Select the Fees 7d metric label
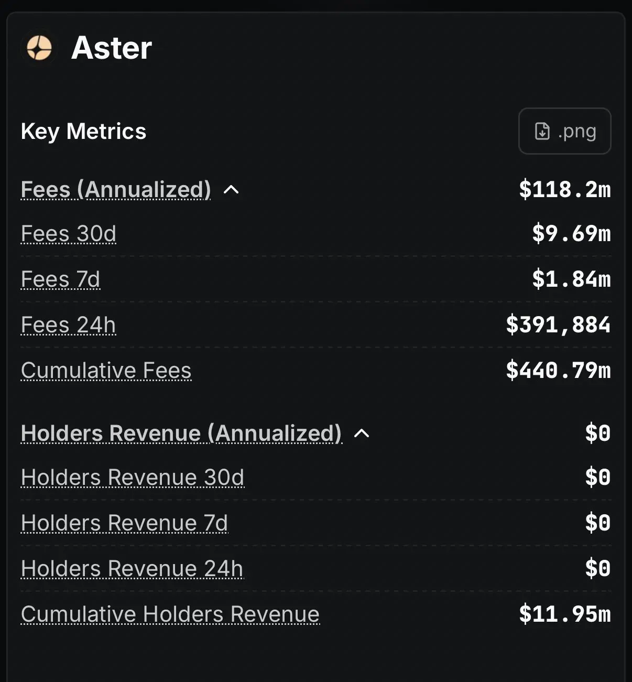632x682 pixels. click(x=60, y=279)
